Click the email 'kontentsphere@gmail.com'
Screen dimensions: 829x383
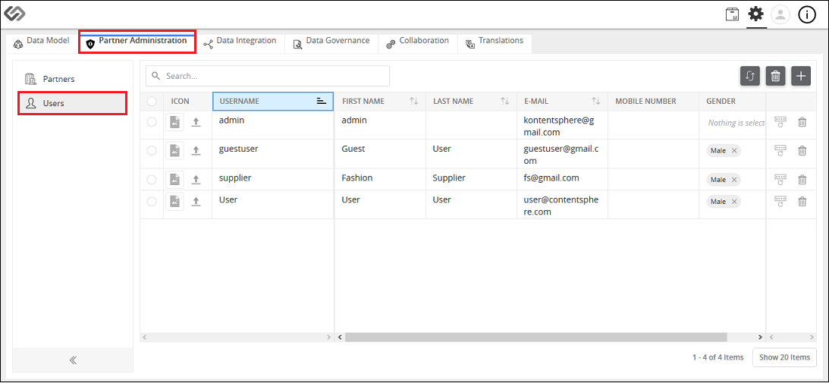[559, 126]
